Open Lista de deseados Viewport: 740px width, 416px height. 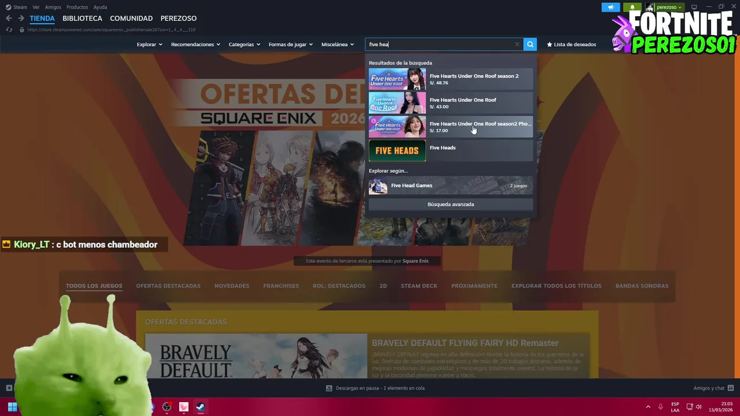pyautogui.click(x=571, y=44)
